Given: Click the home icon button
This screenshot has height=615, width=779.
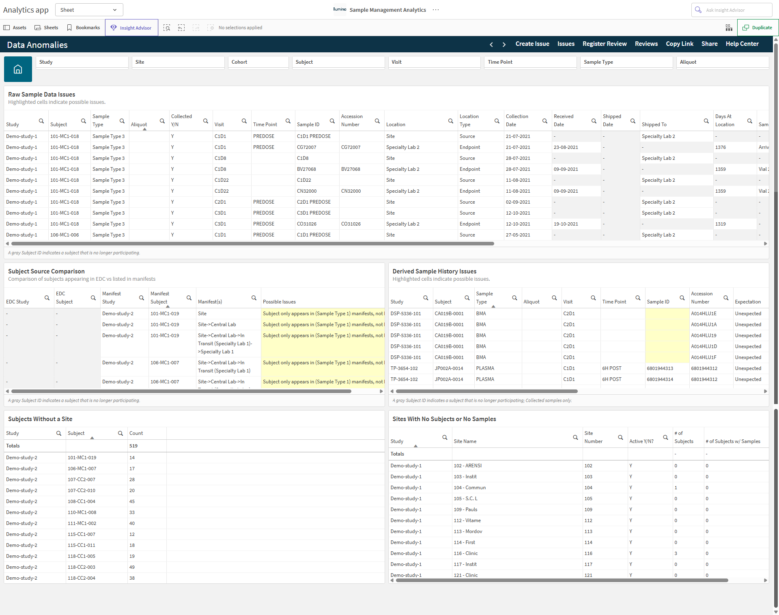Looking at the screenshot, I should 18,69.
